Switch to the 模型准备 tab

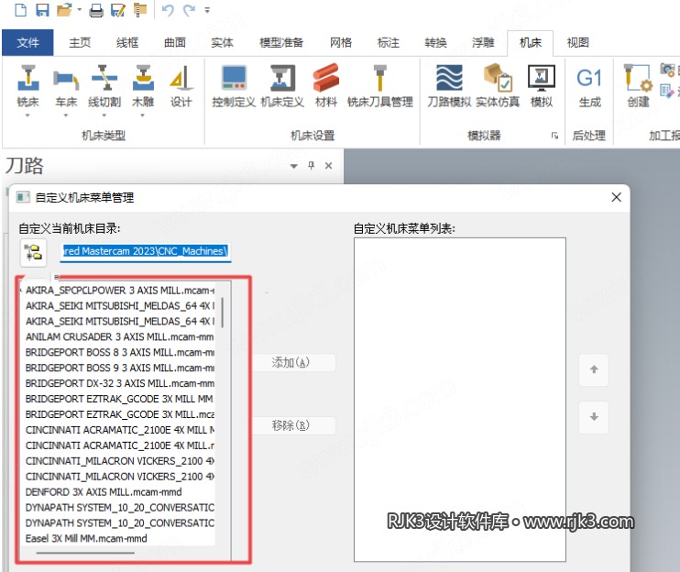pos(281,42)
